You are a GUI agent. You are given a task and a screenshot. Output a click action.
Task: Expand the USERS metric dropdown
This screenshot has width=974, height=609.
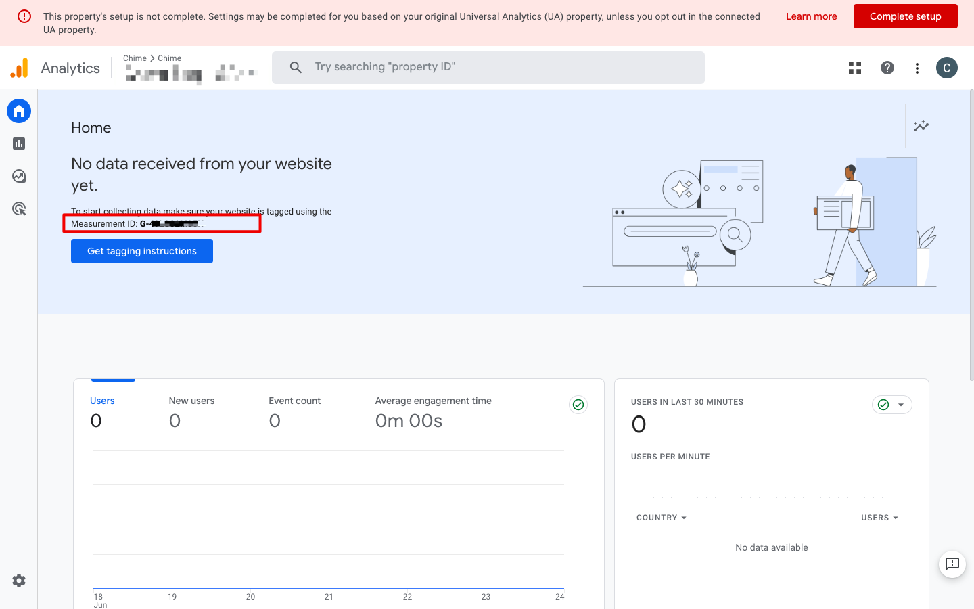(880, 518)
